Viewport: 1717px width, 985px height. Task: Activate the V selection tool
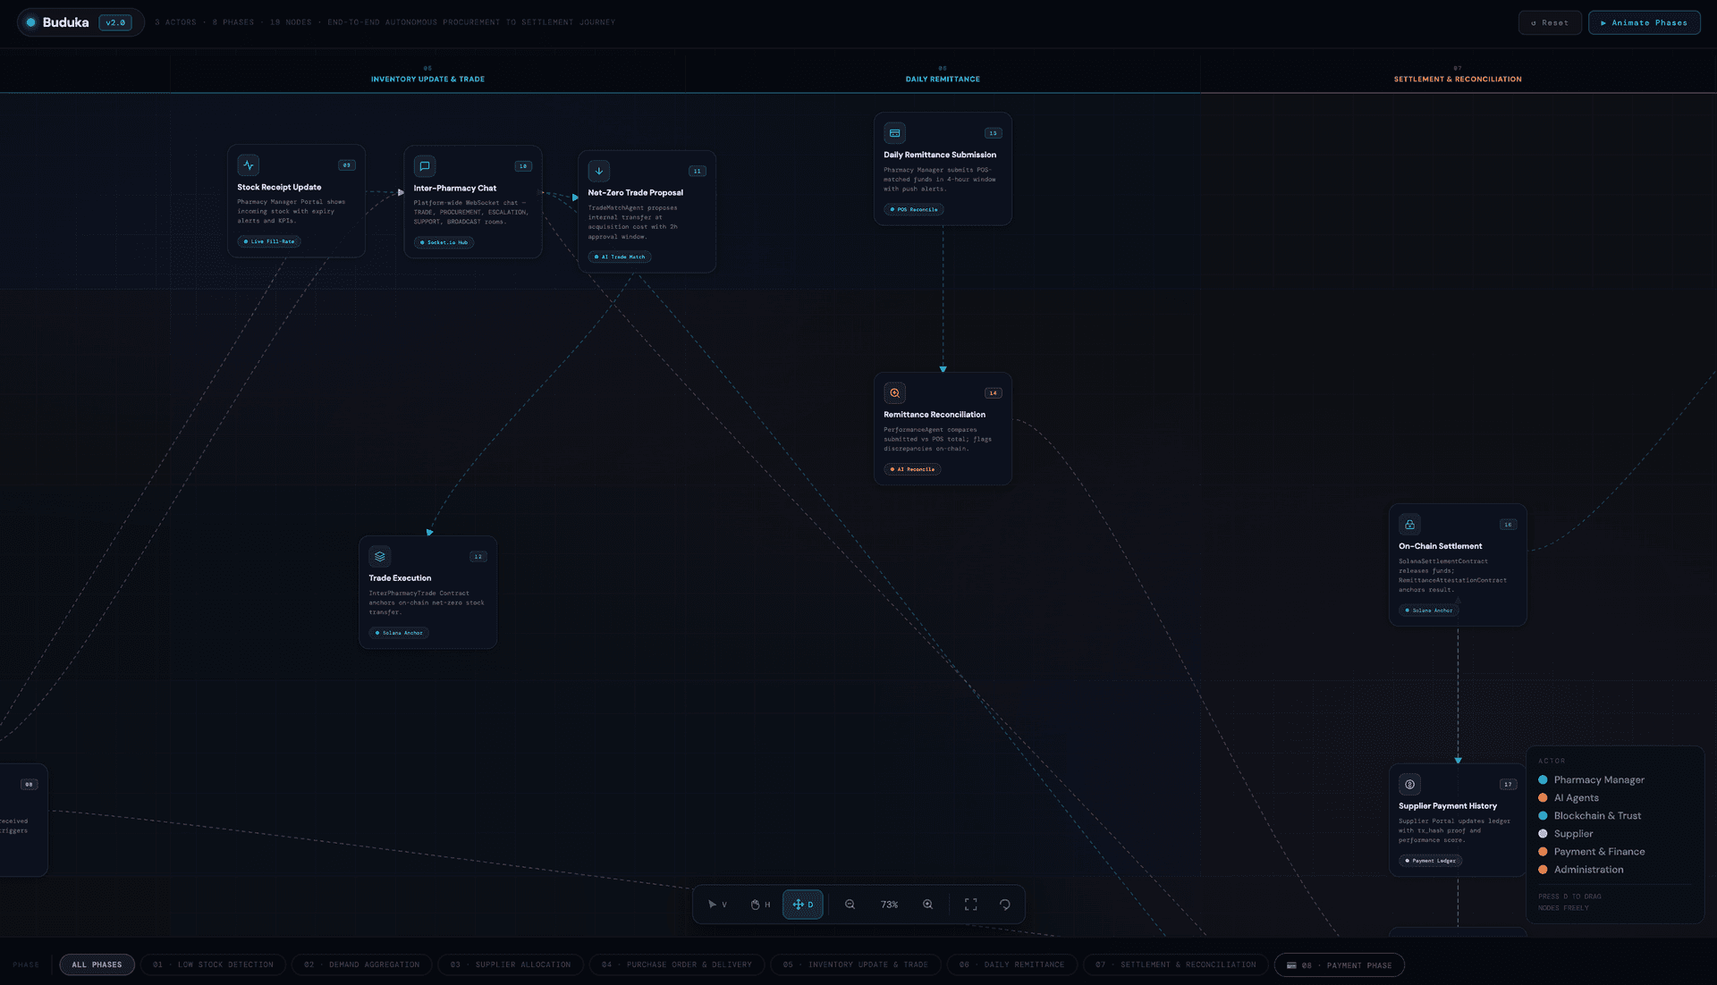point(718,904)
